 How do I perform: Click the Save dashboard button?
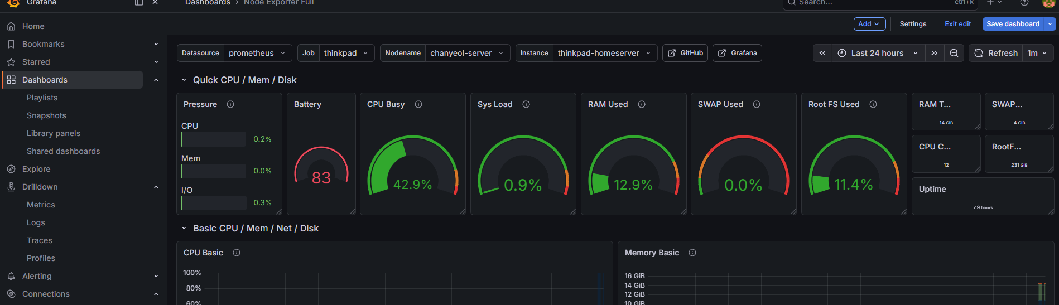coord(1012,24)
